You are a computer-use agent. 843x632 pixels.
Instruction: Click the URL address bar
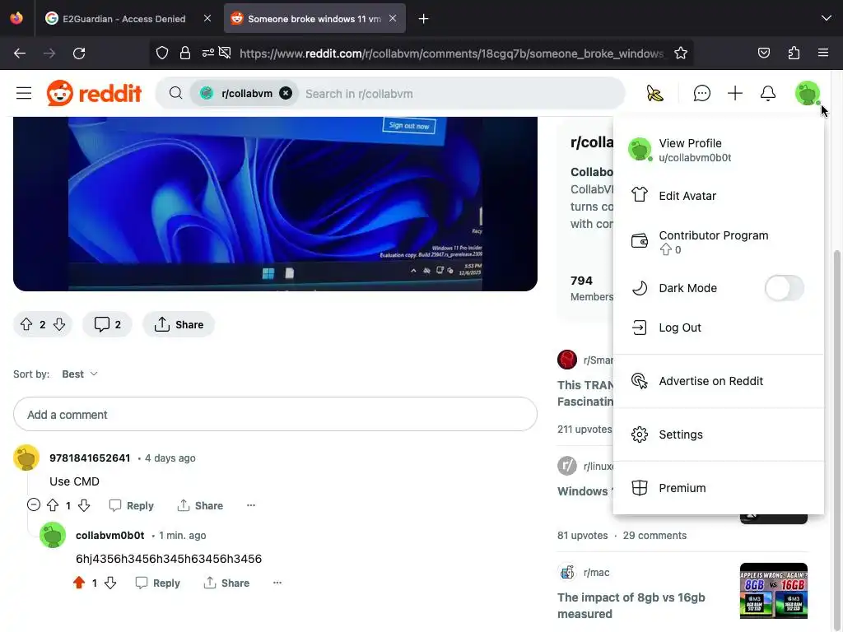point(452,53)
